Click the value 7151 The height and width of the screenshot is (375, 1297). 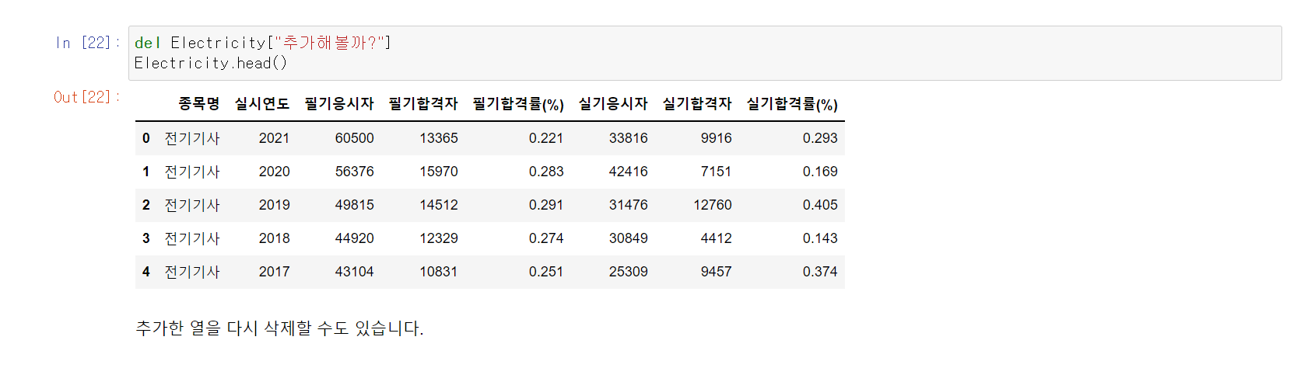click(717, 172)
